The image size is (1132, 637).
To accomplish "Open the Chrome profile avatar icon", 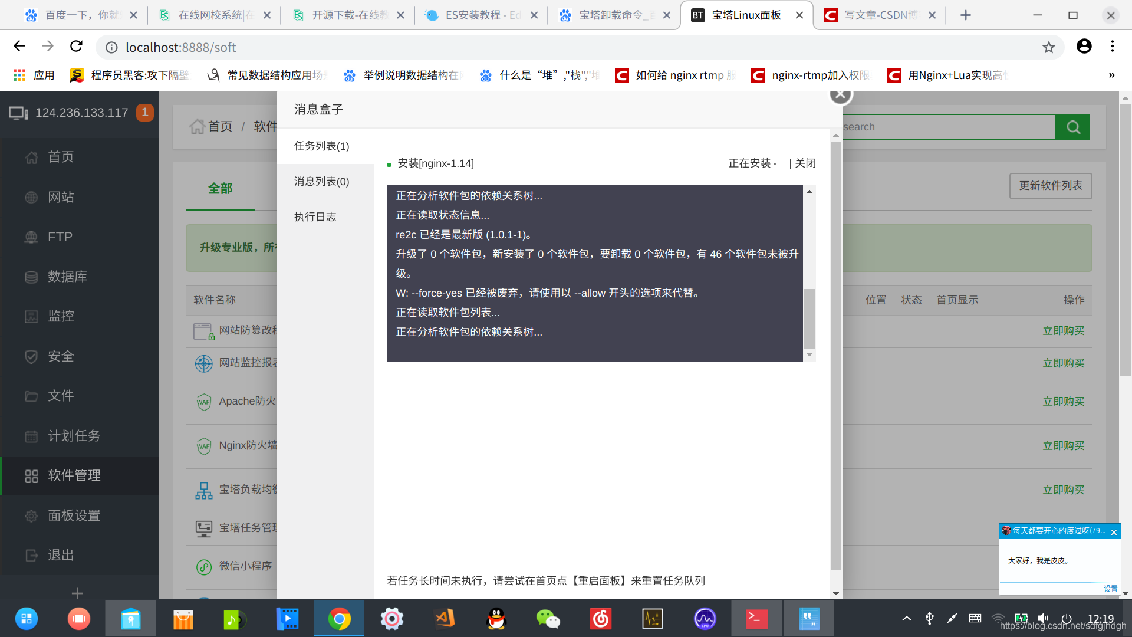I will [x=1084, y=47].
